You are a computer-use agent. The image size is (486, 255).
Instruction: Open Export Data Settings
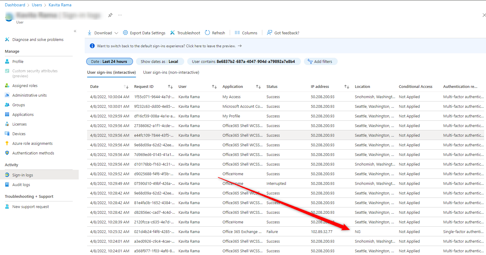(x=144, y=33)
